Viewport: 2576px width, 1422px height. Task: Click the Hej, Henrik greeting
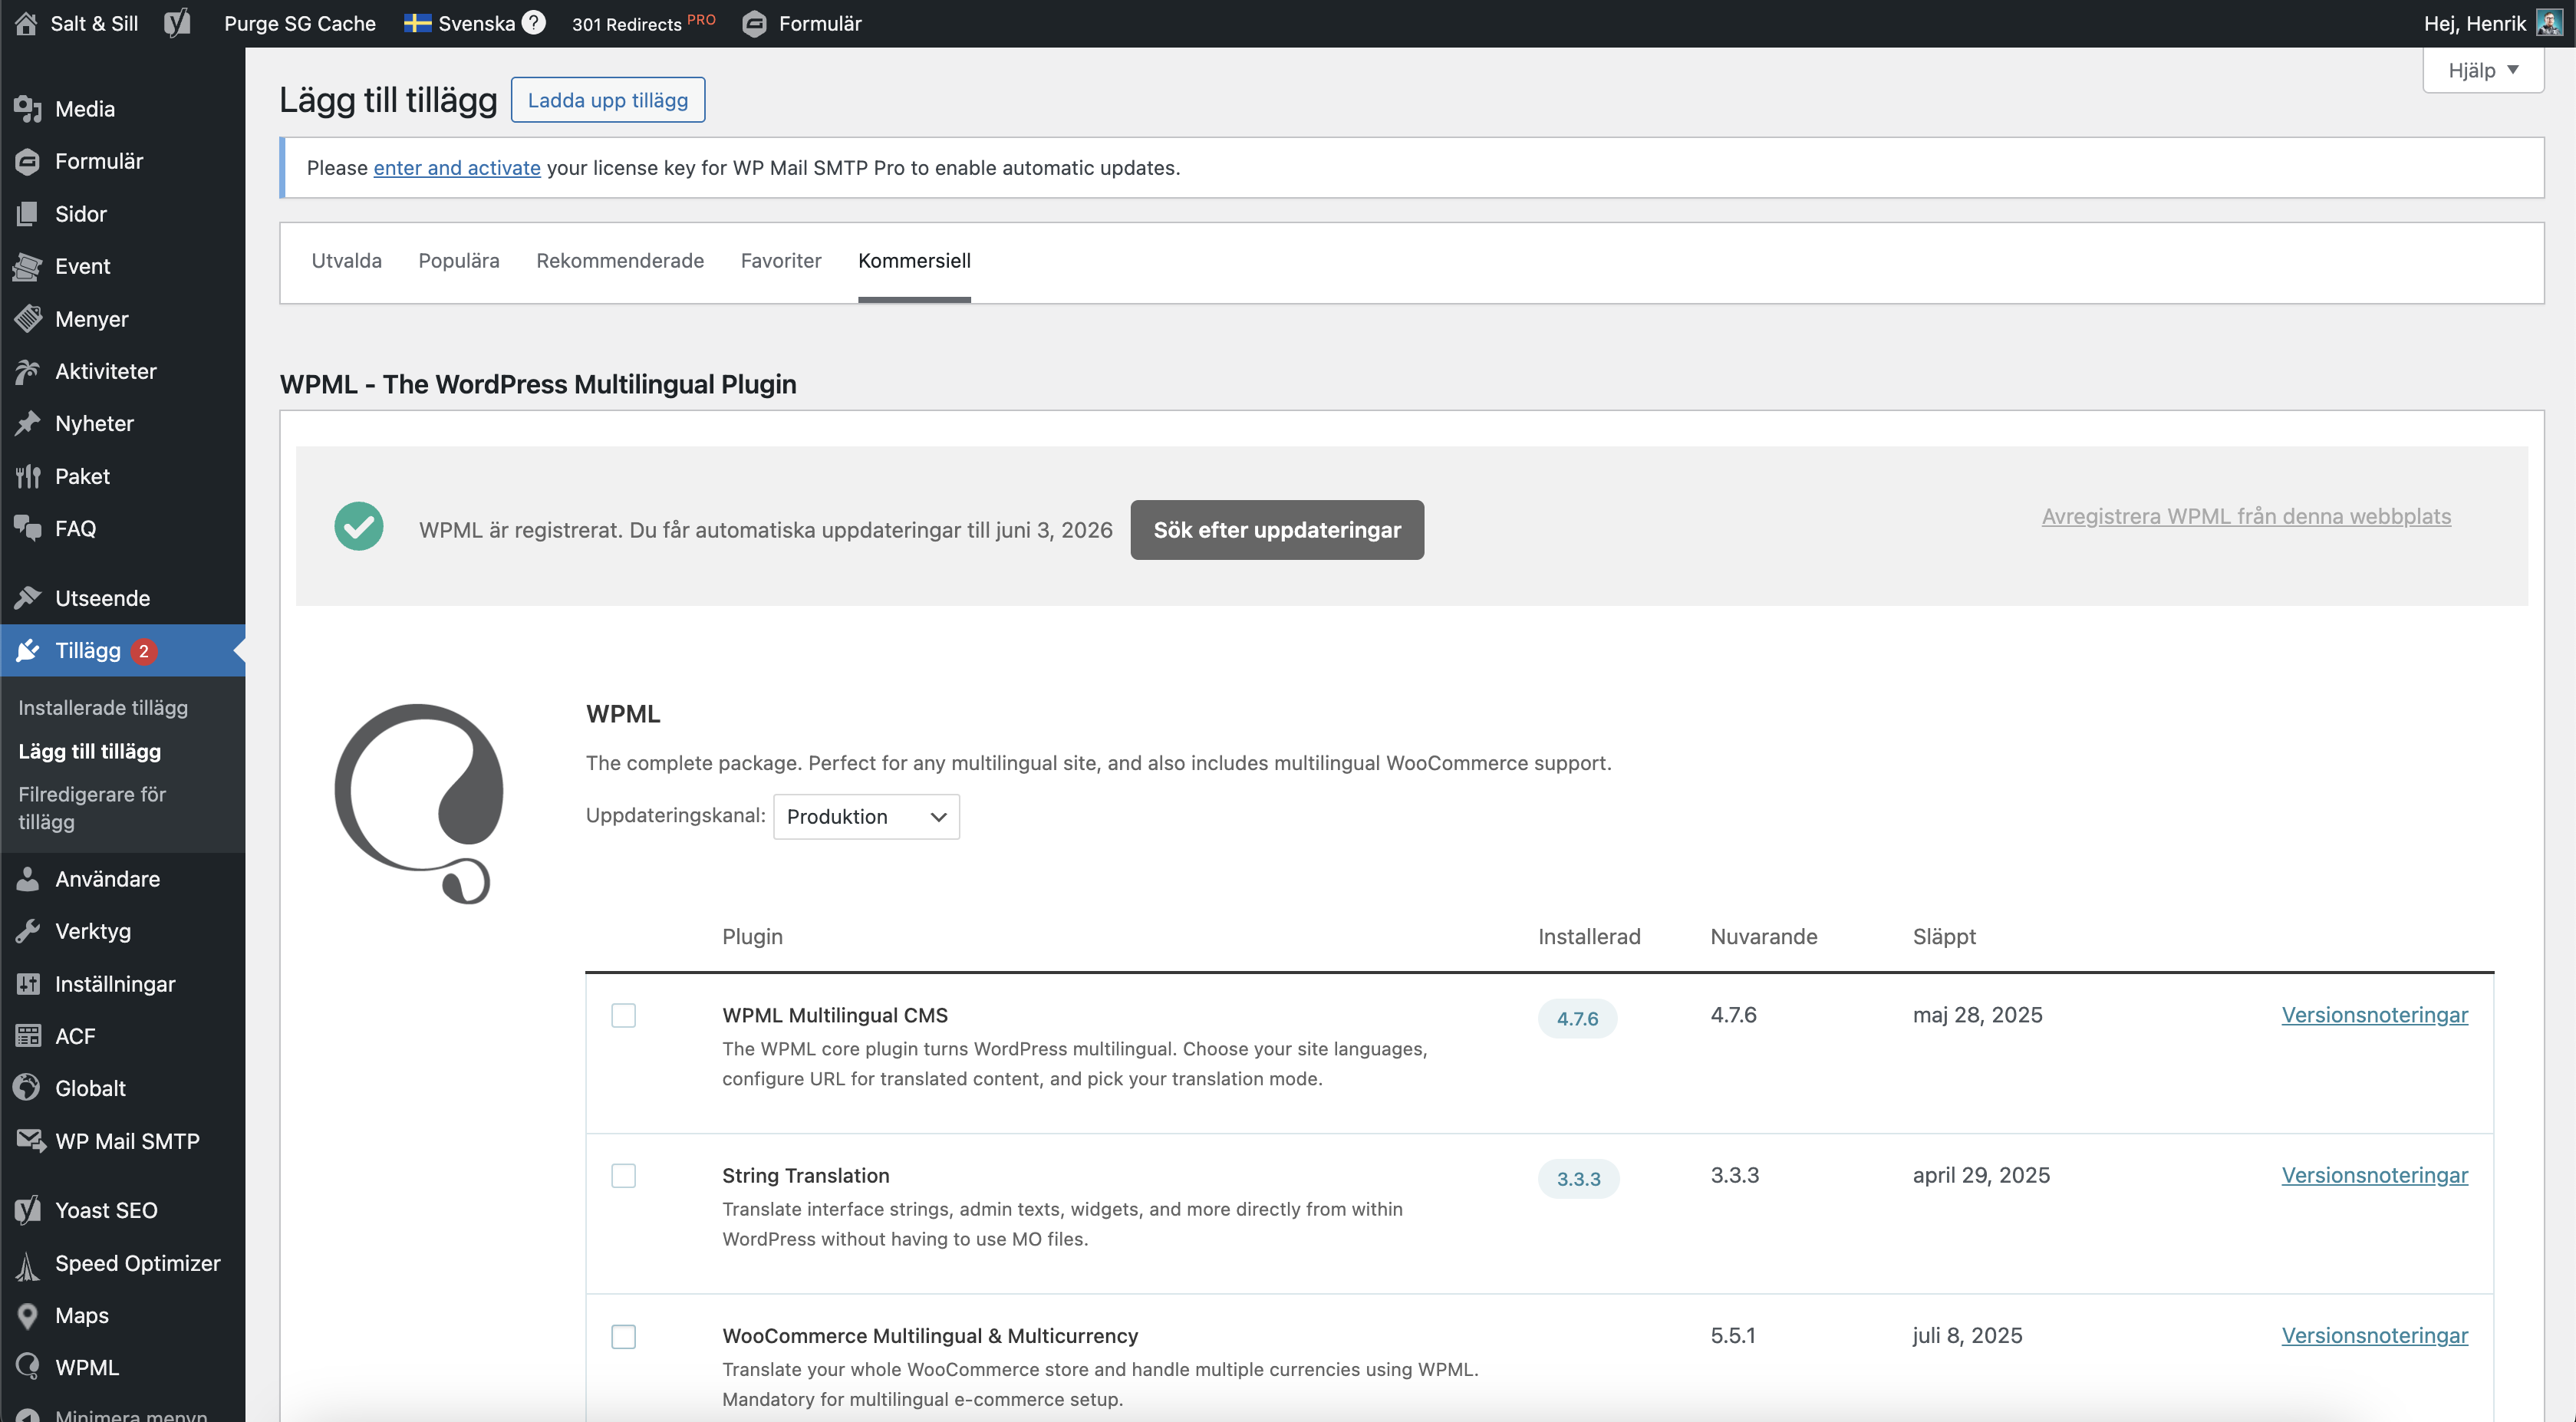2474,23
